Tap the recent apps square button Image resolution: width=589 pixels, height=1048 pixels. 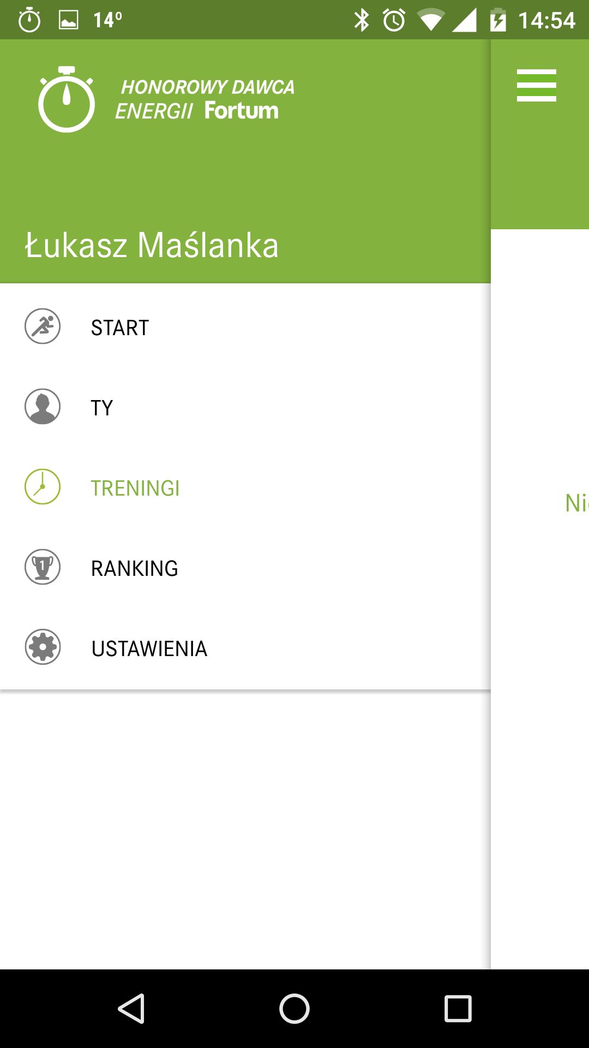[458, 1008]
